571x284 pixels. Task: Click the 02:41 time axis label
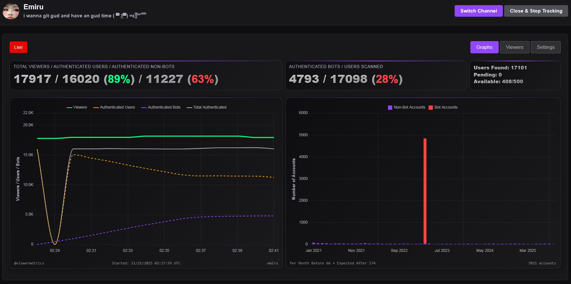(x=274, y=251)
